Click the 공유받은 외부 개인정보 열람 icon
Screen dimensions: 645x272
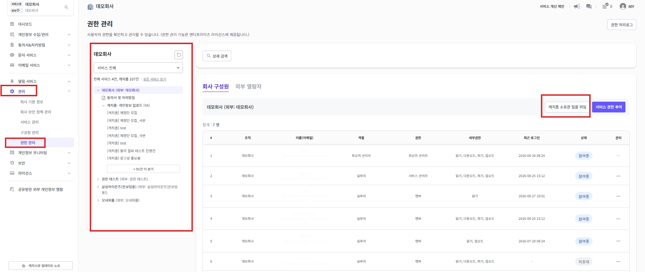12,189
